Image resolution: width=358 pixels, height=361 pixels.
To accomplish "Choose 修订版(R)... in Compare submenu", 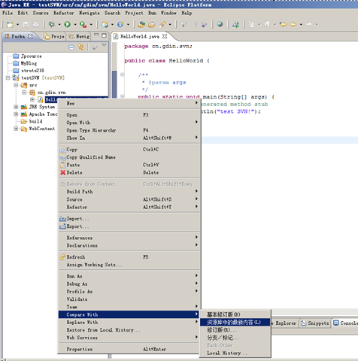I will click(235, 330).
